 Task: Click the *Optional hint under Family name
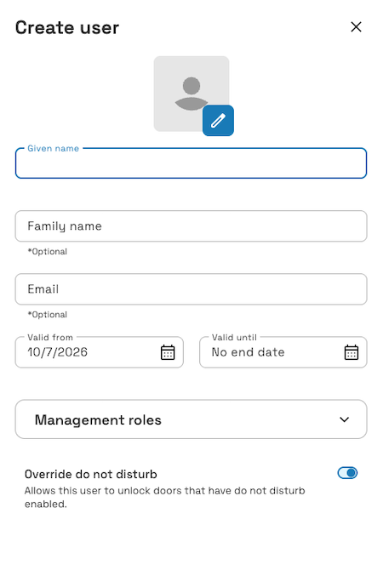click(x=48, y=252)
